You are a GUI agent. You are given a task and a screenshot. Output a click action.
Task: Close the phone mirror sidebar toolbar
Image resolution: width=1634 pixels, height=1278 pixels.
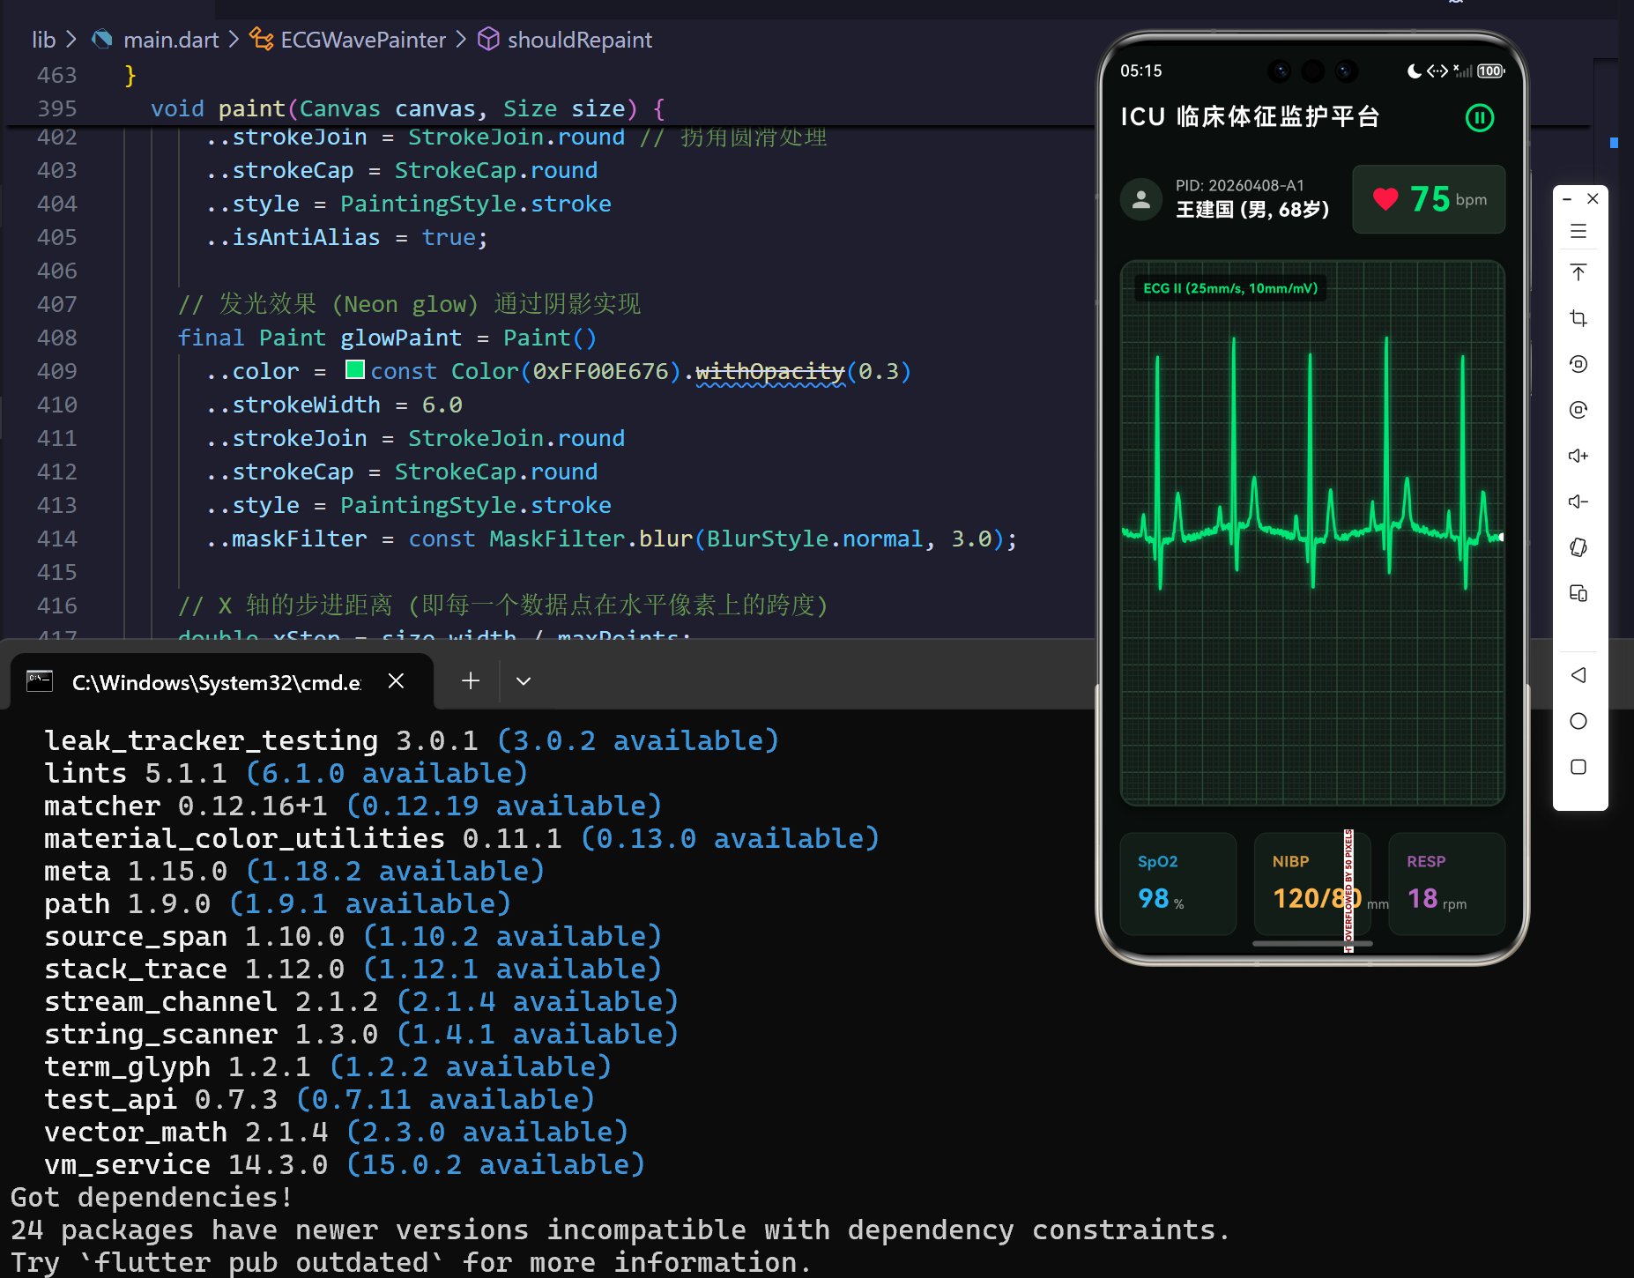point(1593,199)
